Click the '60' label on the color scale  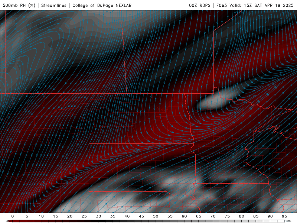tap(184, 216)
